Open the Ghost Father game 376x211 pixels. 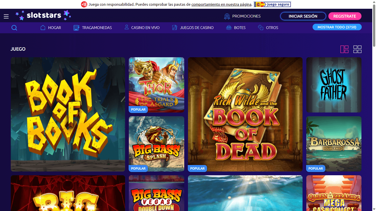click(x=334, y=85)
